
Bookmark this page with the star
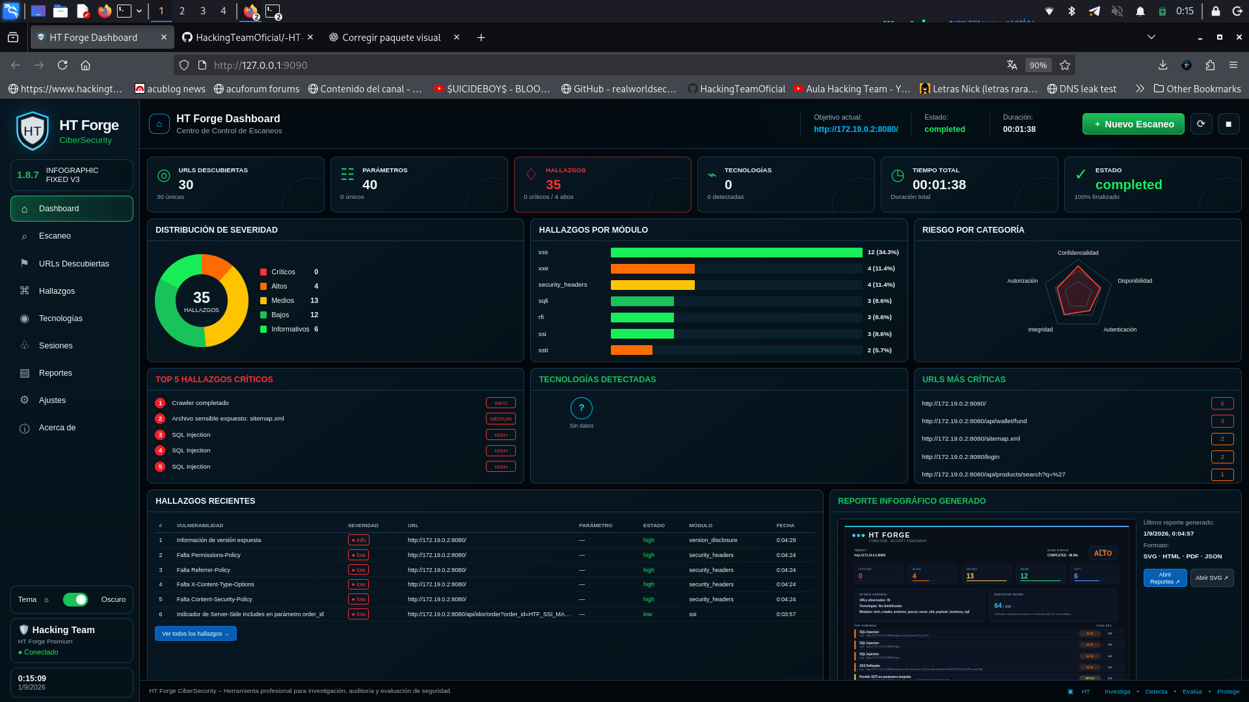(1065, 65)
